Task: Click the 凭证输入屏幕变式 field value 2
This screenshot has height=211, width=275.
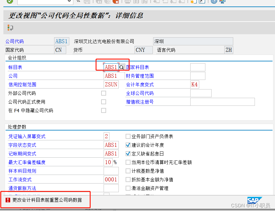Action: point(106,136)
